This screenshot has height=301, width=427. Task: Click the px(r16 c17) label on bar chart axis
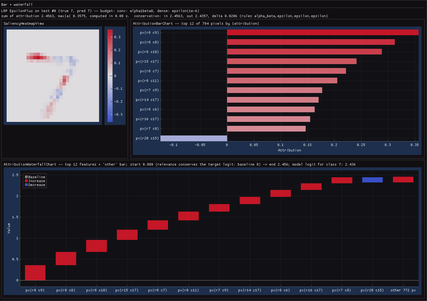[x=147, y=119]
